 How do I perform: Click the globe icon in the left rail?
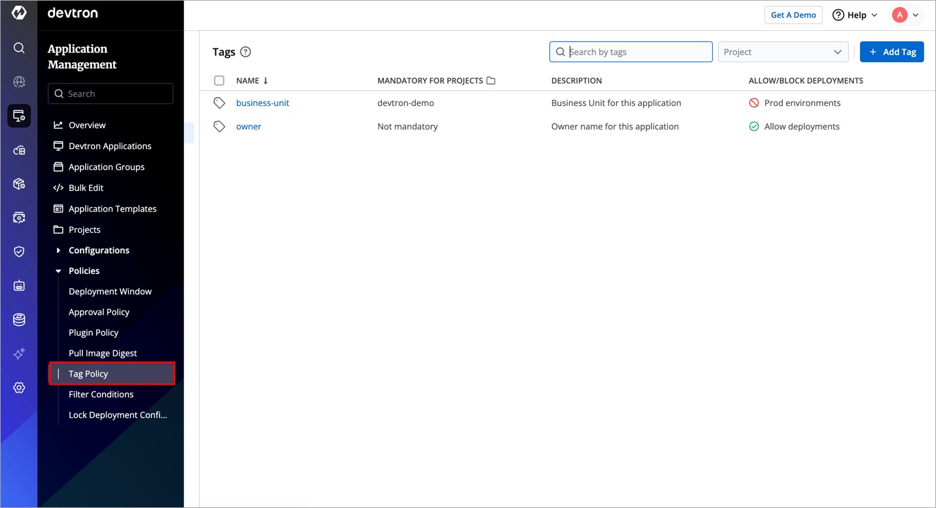point(19,82)
